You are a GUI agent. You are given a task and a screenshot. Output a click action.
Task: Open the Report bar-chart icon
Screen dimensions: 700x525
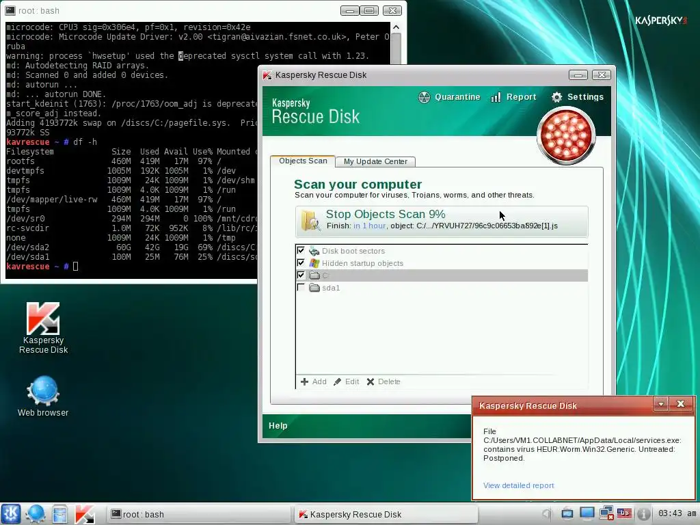(x=496, y=97)
